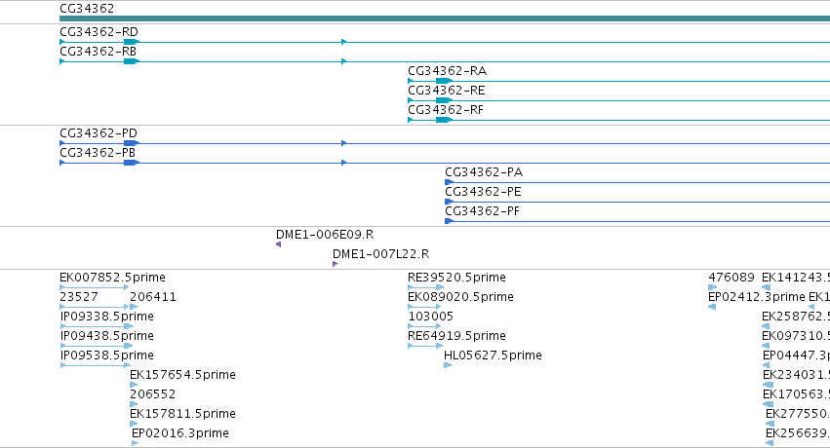
Task: Click the EK007852.5prime EST feature
Action: click(x=95, y=287)
